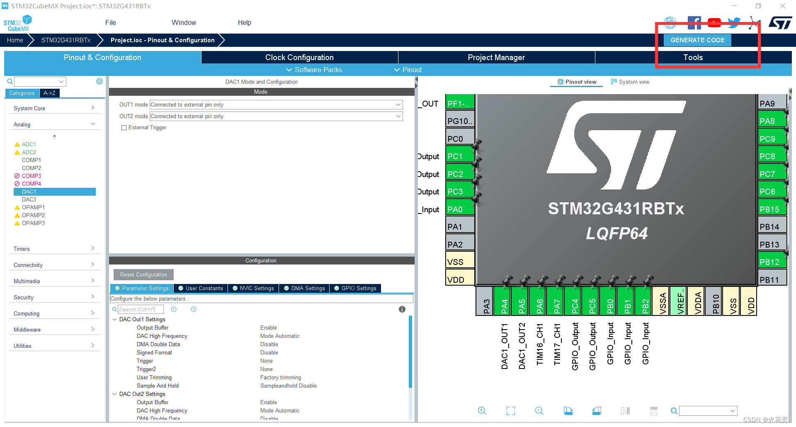Rotate the chip clockwise
This screenshot has width=796, height=427.
coord(568,411)
